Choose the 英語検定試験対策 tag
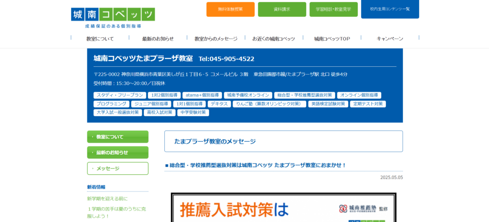The height and width of the screenshot is (222, 489). [328, 104]
